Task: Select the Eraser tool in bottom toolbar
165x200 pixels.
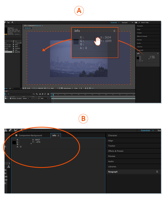Action: [x=10, y=130]
